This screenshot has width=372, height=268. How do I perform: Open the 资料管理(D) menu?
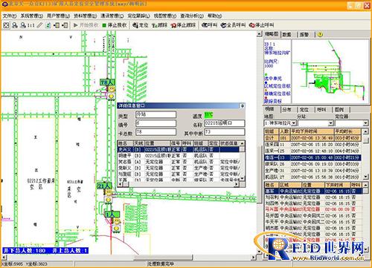(85, 16)
